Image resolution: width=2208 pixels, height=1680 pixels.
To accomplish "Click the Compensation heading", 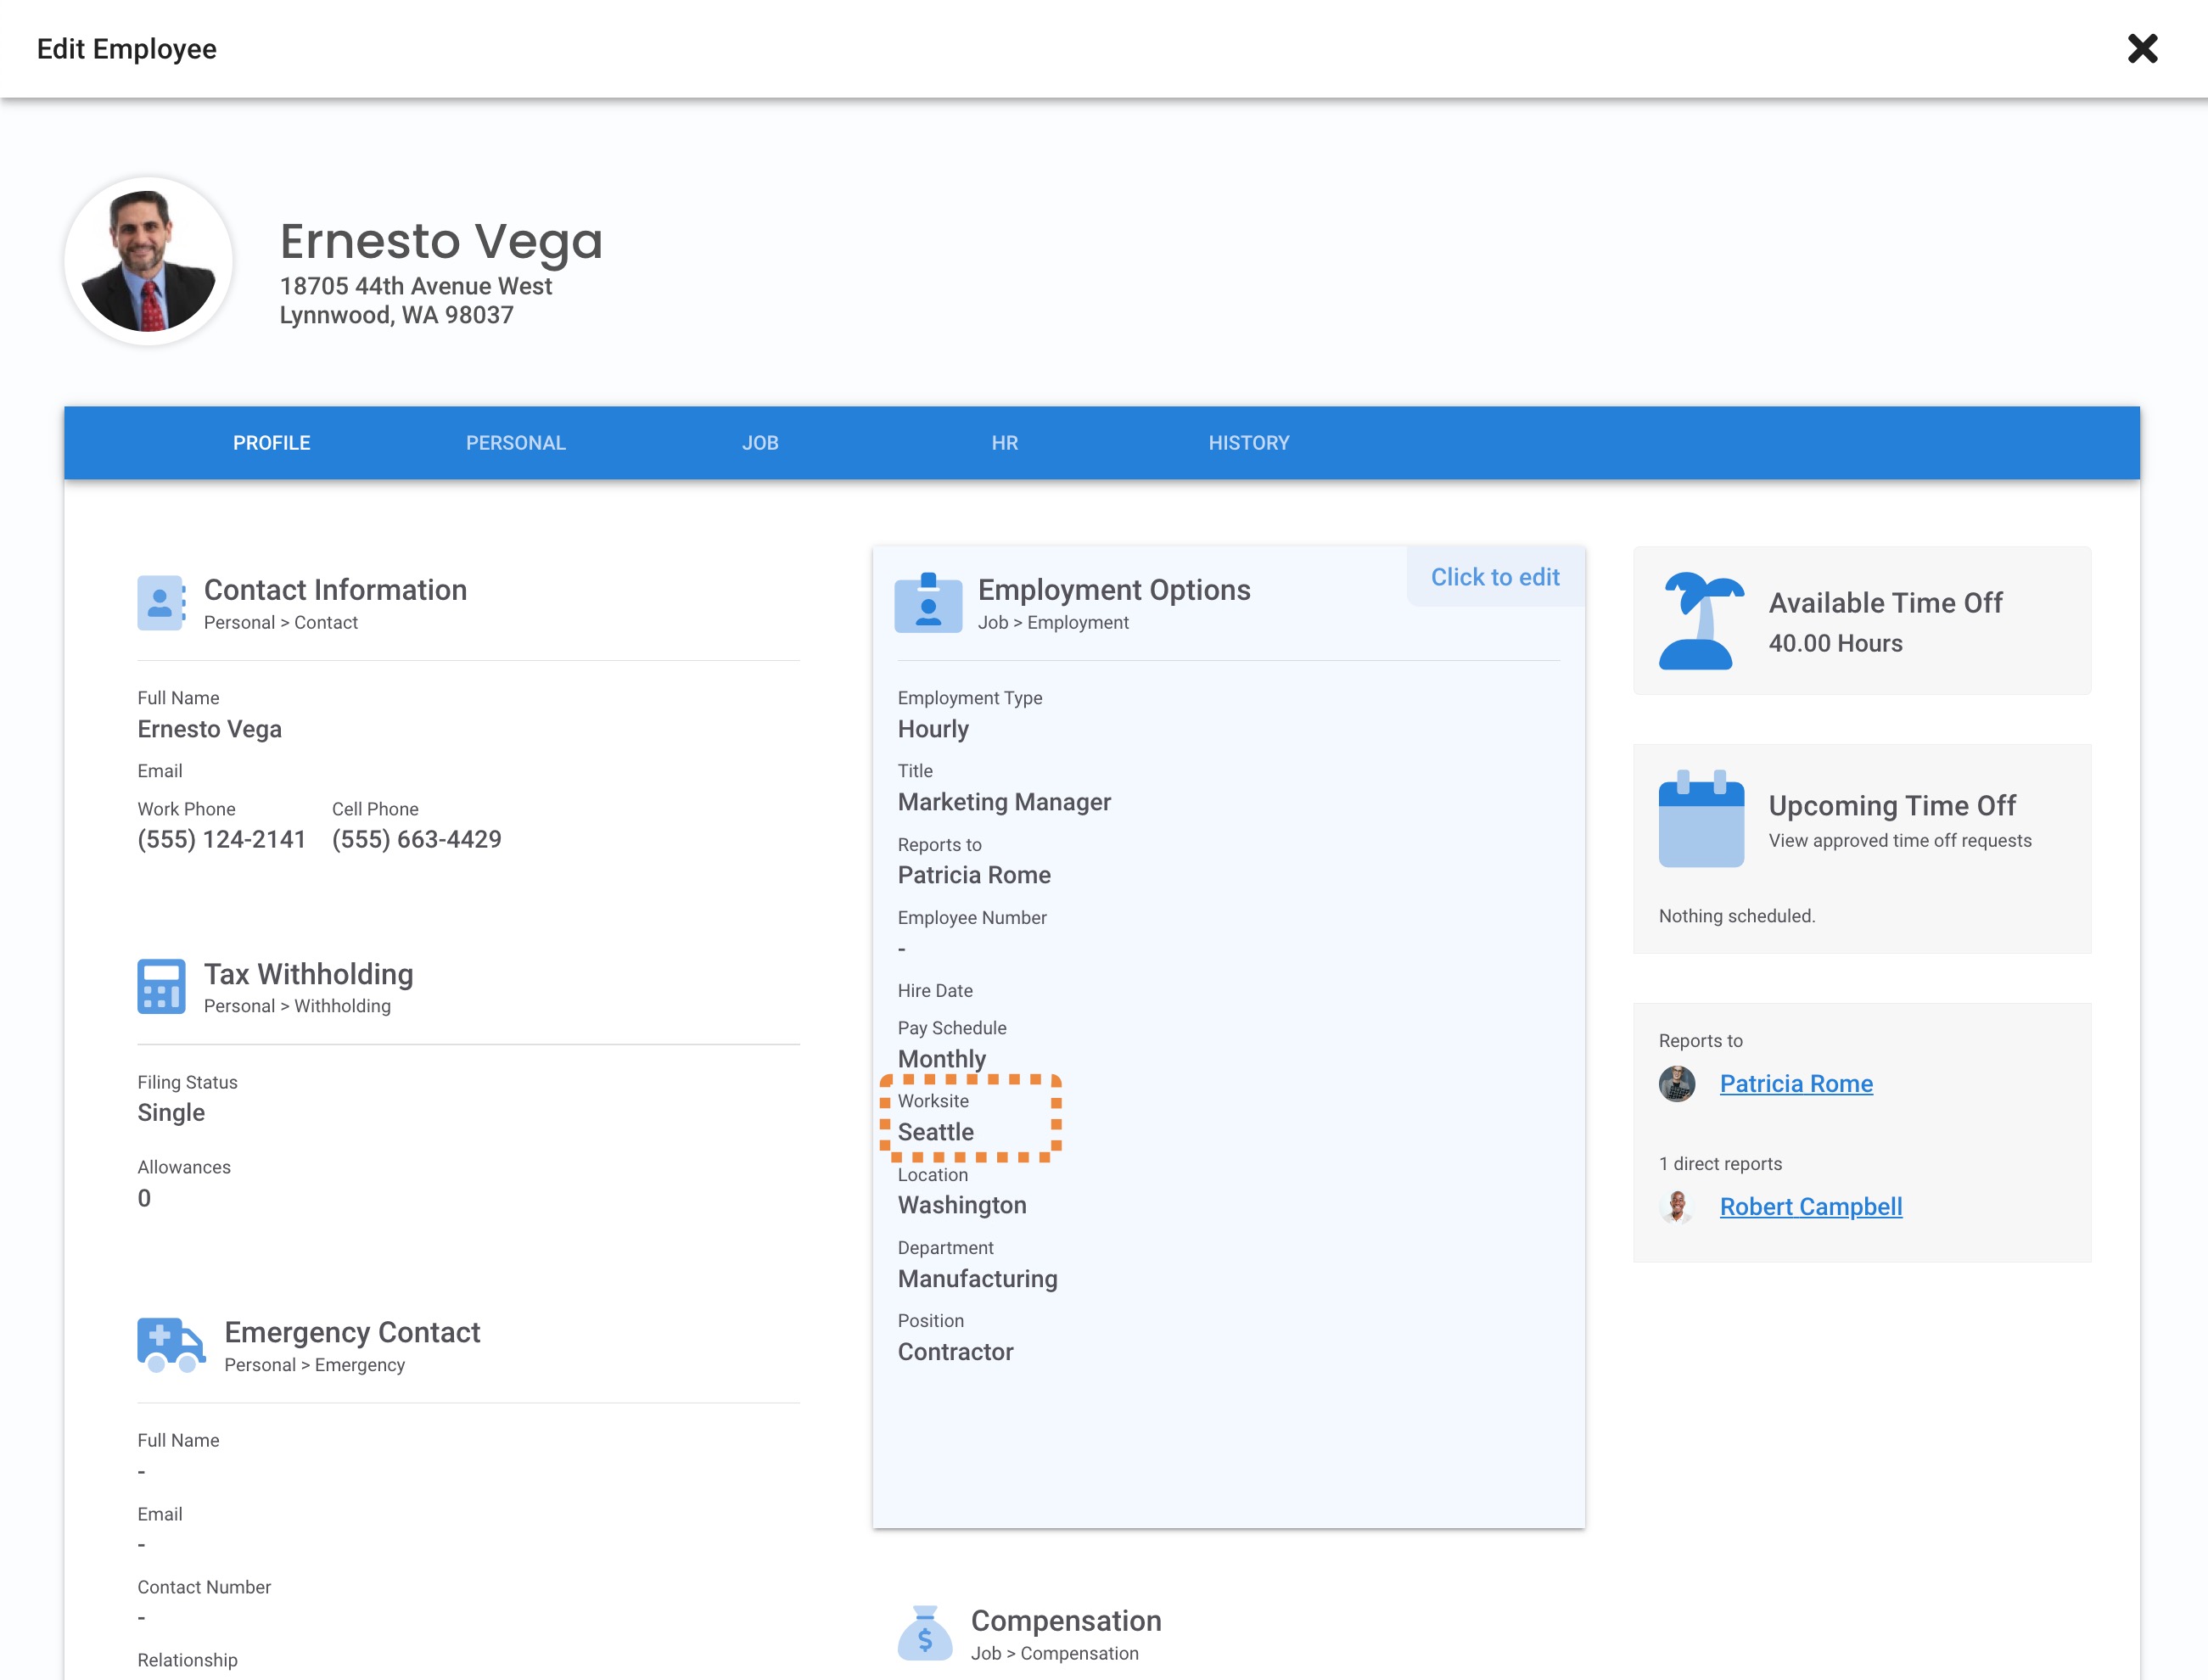I will (x=1066, y=1621).
